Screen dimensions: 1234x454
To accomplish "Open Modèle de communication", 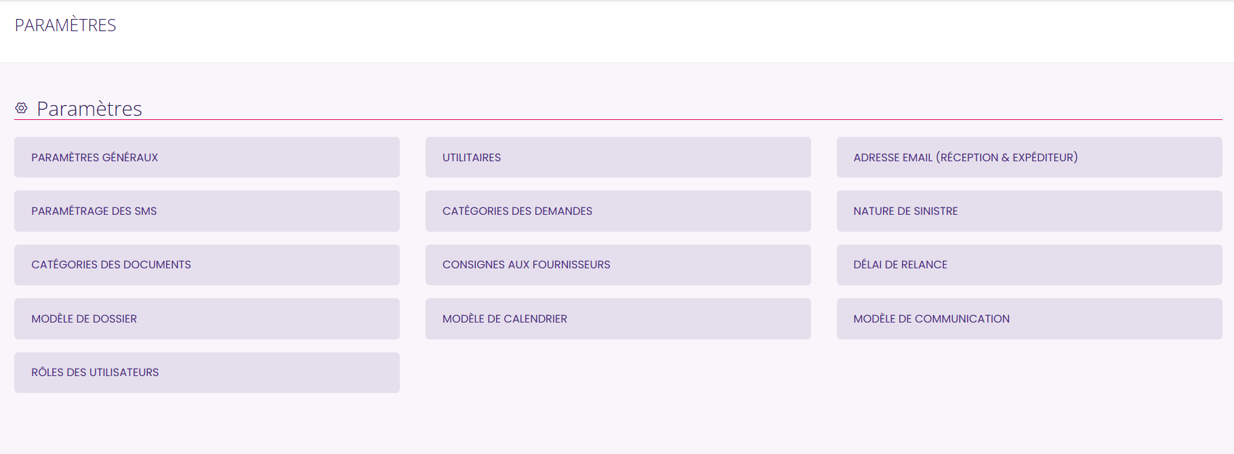I will coord(1029,318).
